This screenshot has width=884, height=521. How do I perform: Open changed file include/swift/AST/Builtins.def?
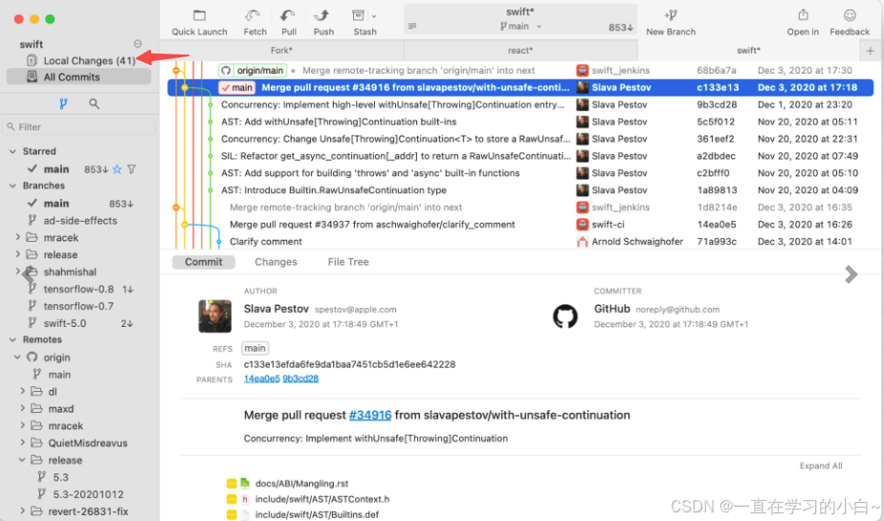317,514
